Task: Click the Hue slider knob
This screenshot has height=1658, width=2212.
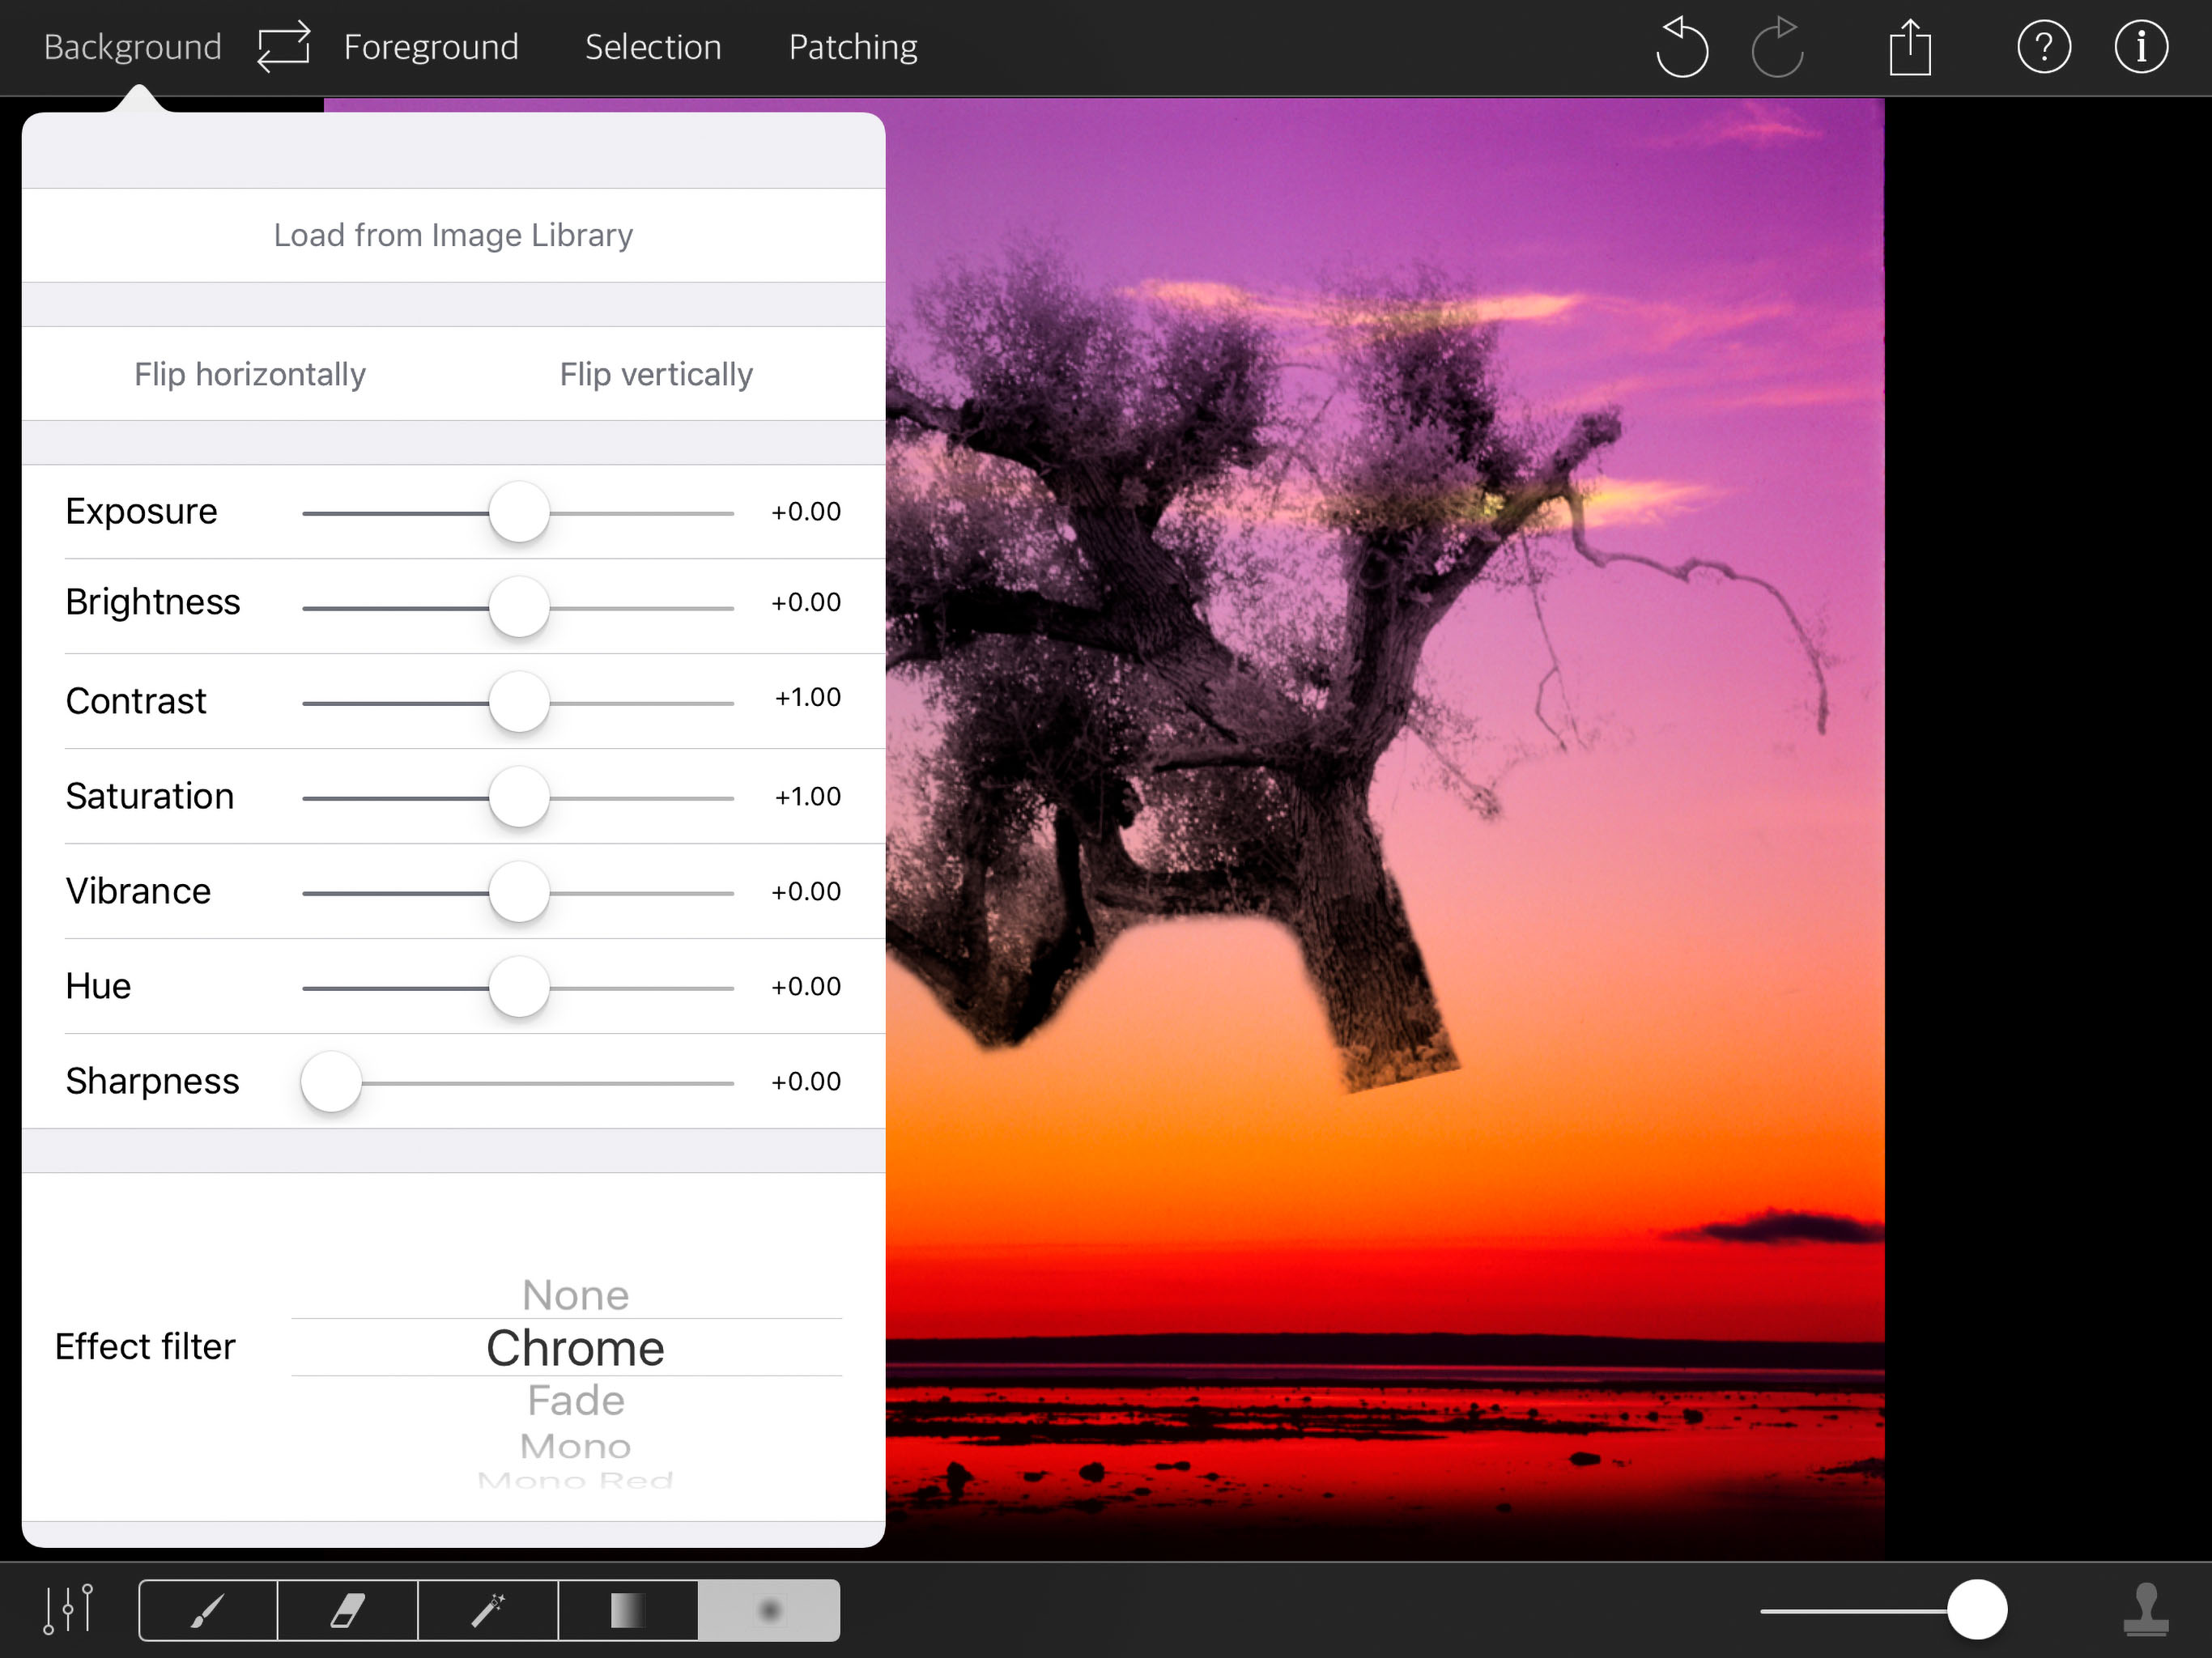Action: (519, 987)
